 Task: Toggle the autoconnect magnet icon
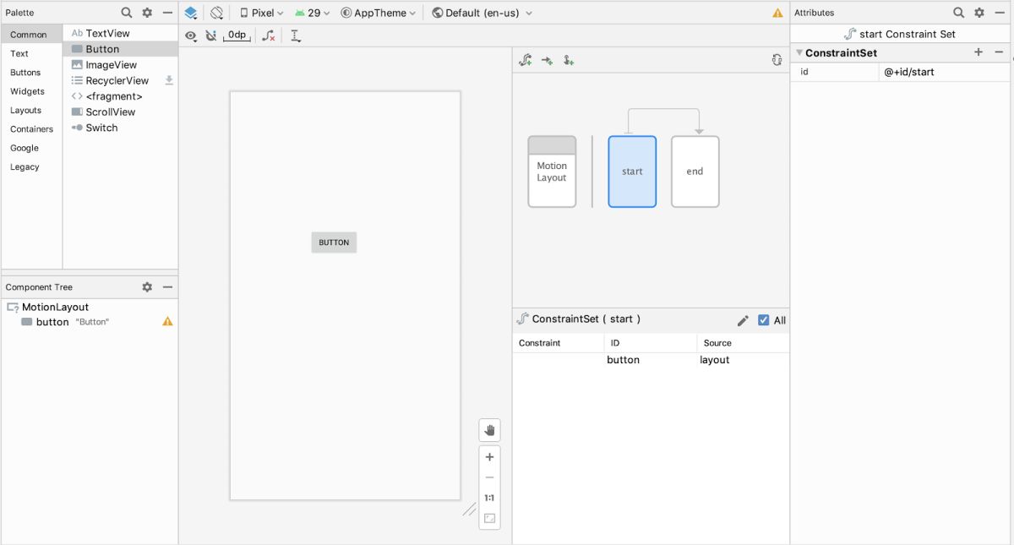pos(211,35)
